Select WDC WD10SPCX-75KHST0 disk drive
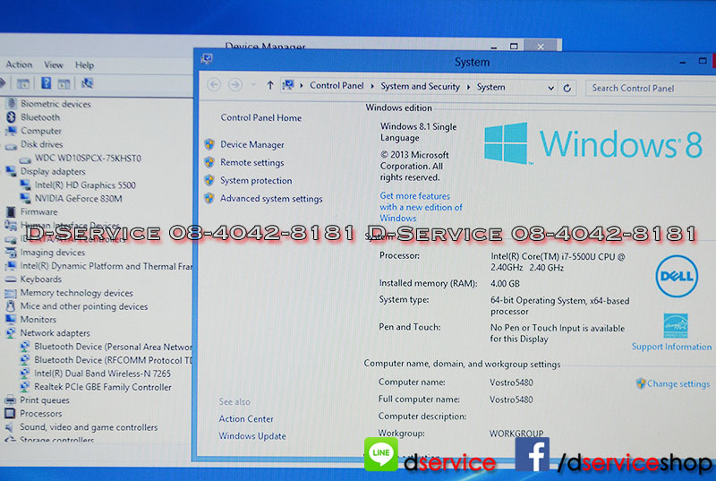716x481 pixels. tap(88, 158)
